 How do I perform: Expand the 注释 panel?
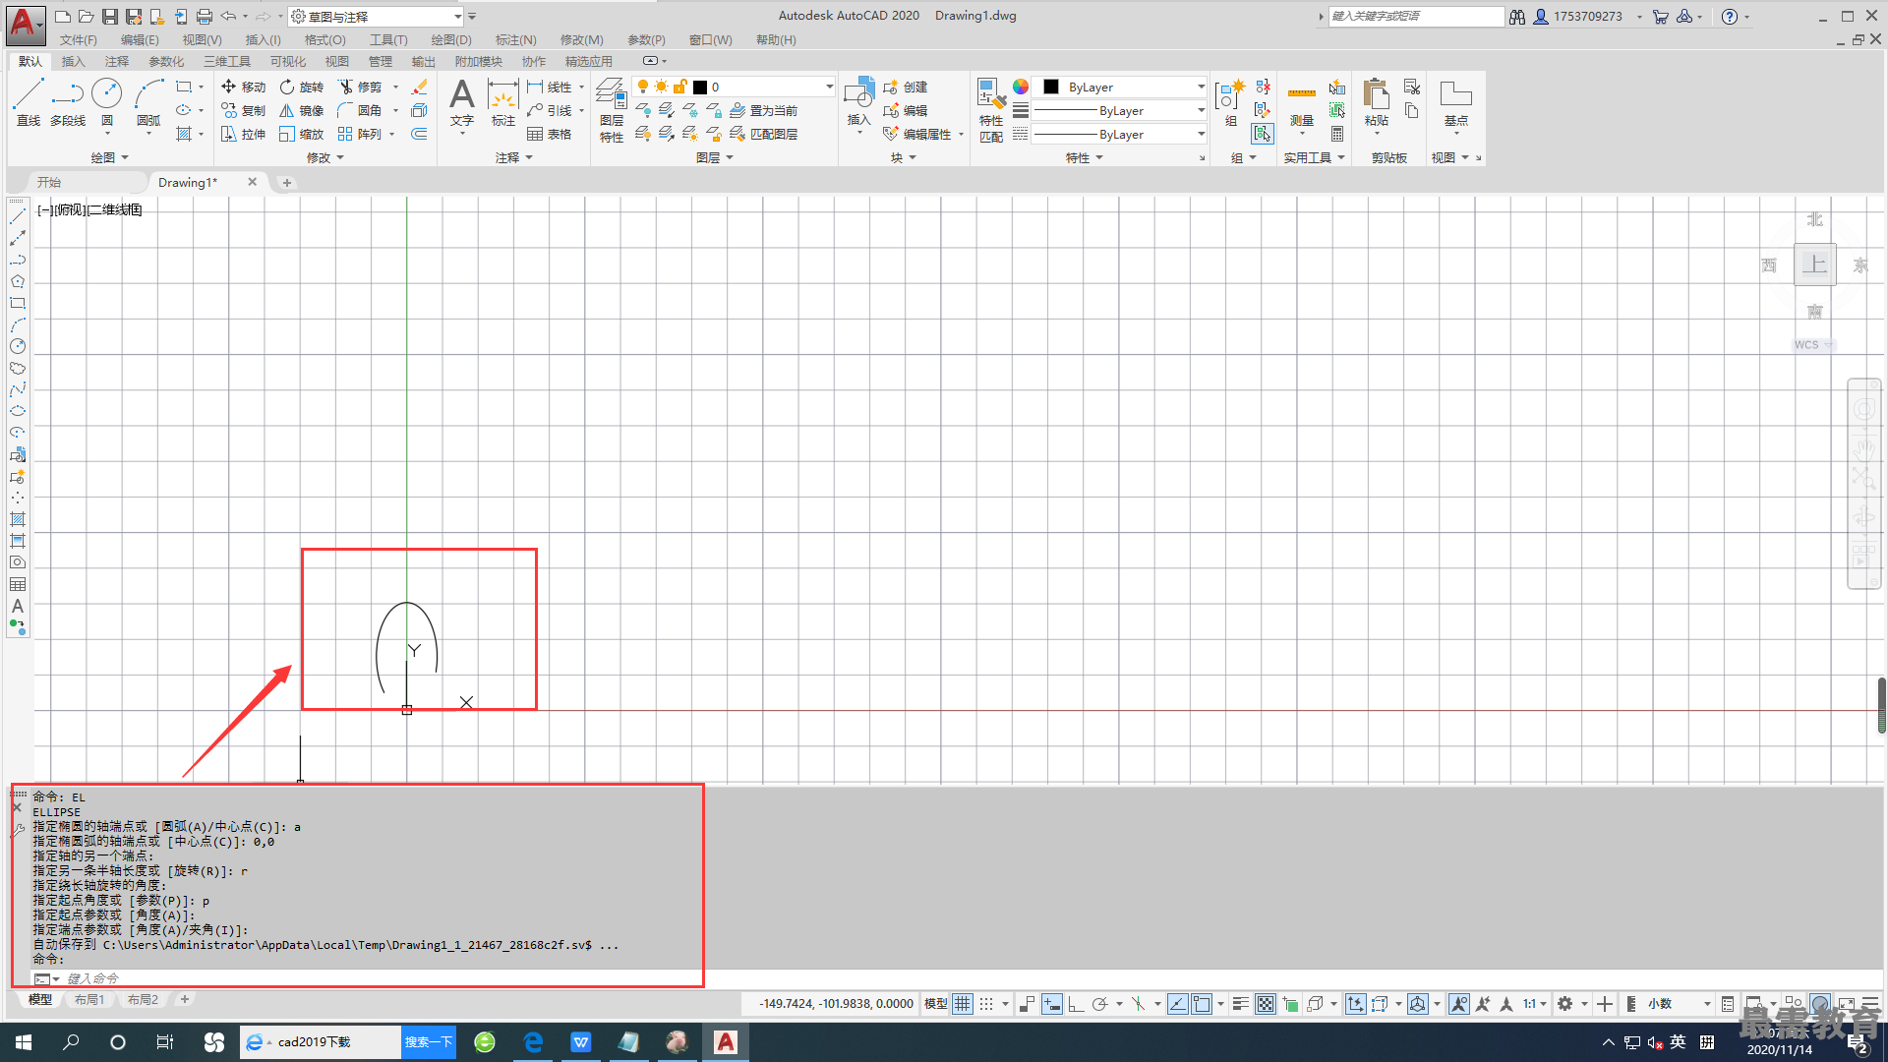513,157
